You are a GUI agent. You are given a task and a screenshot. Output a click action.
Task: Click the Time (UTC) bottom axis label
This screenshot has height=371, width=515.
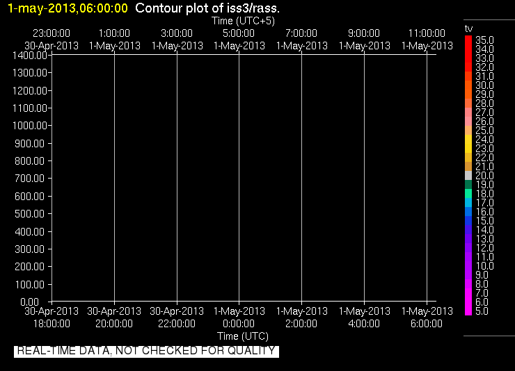pyautogui.click(x=243, y=336)
